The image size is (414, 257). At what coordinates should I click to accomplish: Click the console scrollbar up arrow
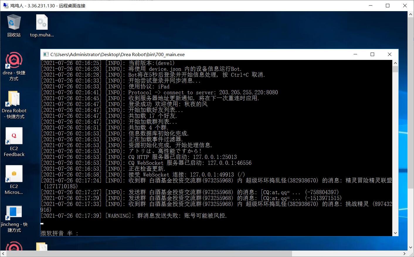click(395, 63)
